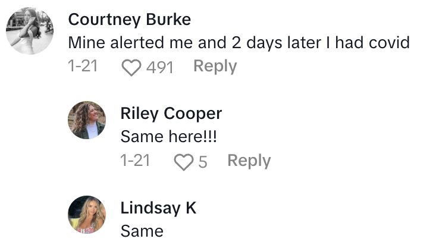
Task: View Lindsay K's profile avatar
Action: (87, 215)
